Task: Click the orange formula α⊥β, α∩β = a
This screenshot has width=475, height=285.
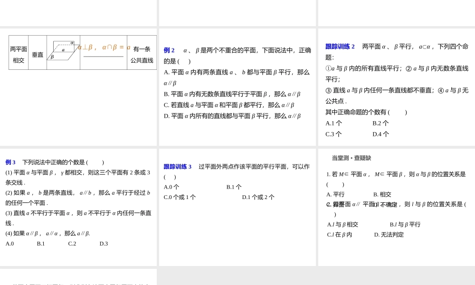Action: 104,47
